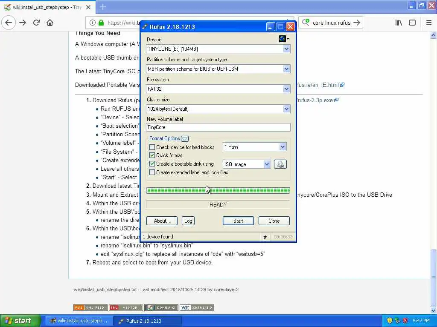This screenshot has height=327, width=437.
Task: Minimize the Rufus window
Action: (270, 27)
